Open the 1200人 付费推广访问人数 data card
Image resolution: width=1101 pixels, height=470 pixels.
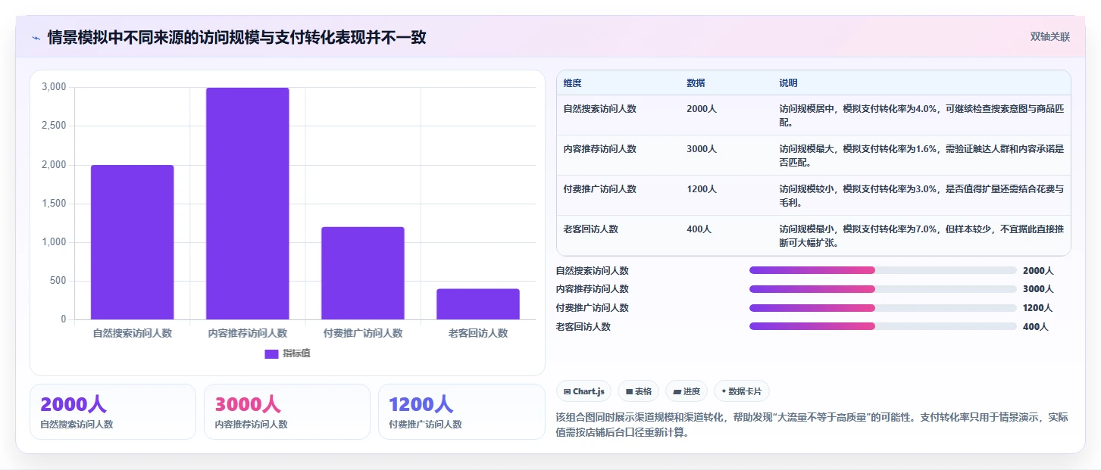(461, 412)
